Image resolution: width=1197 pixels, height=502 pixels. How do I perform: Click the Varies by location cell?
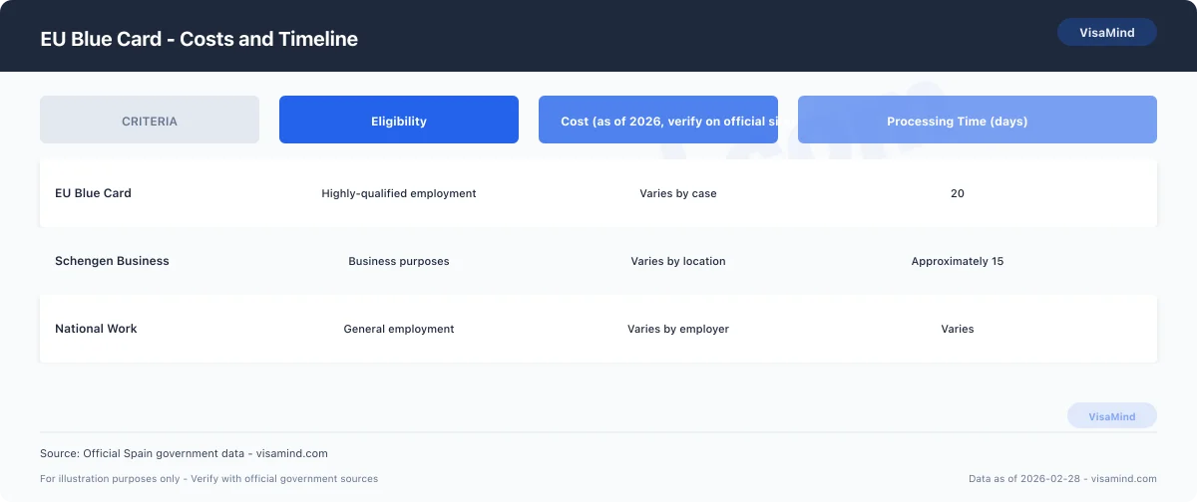point(678,261)
